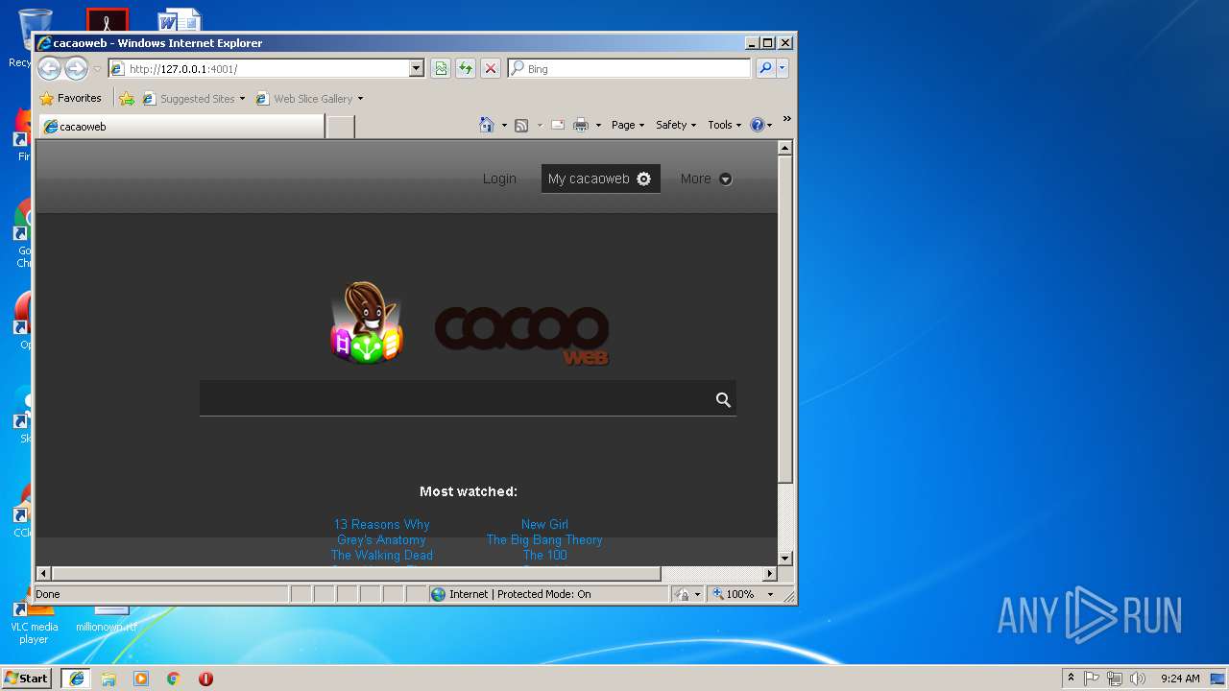Click the Bing search magnifier button
The image size is (1229, 691).
coord(765,68)
